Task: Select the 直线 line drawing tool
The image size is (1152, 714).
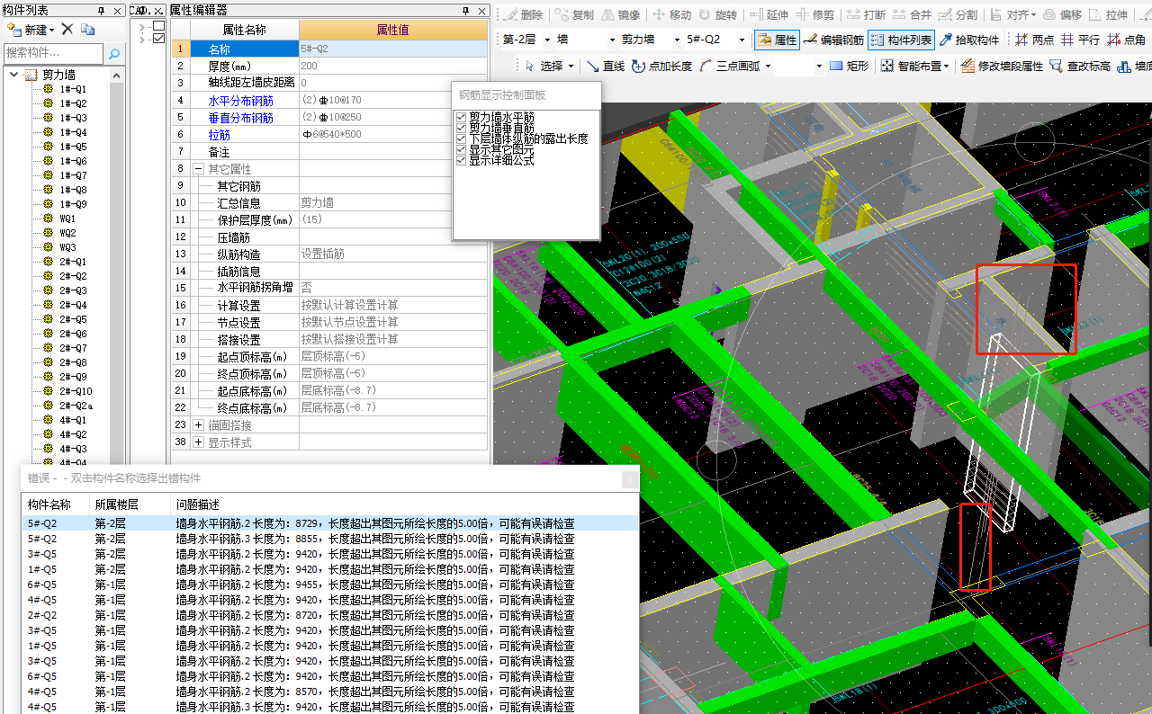Action: point(606,66)
